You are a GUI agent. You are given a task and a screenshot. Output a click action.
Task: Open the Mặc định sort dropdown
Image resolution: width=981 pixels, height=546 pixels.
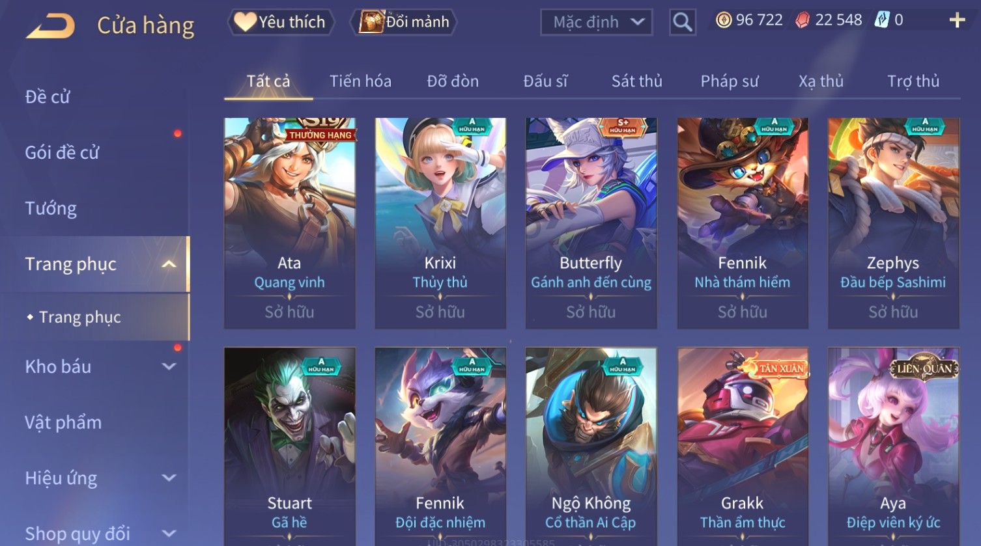click(596, 23)
